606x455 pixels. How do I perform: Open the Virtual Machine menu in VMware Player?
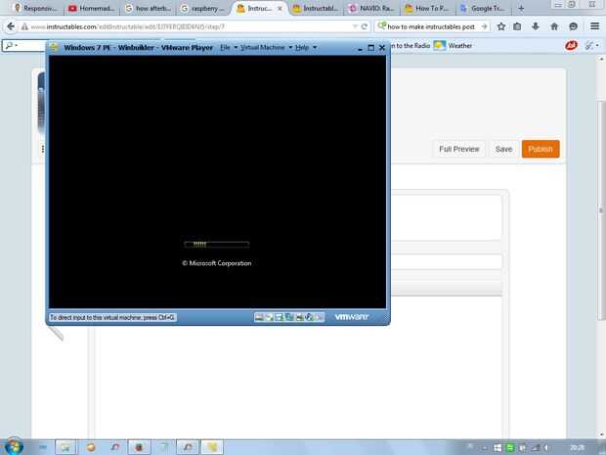[262, 47]
